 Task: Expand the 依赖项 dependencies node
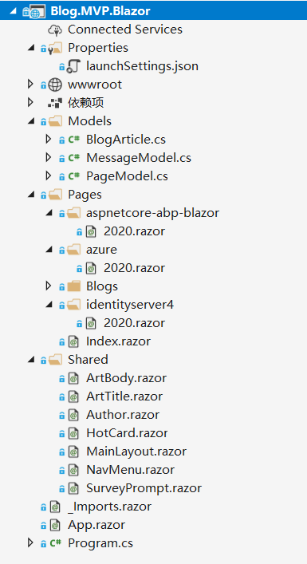(x=30, y=103)
